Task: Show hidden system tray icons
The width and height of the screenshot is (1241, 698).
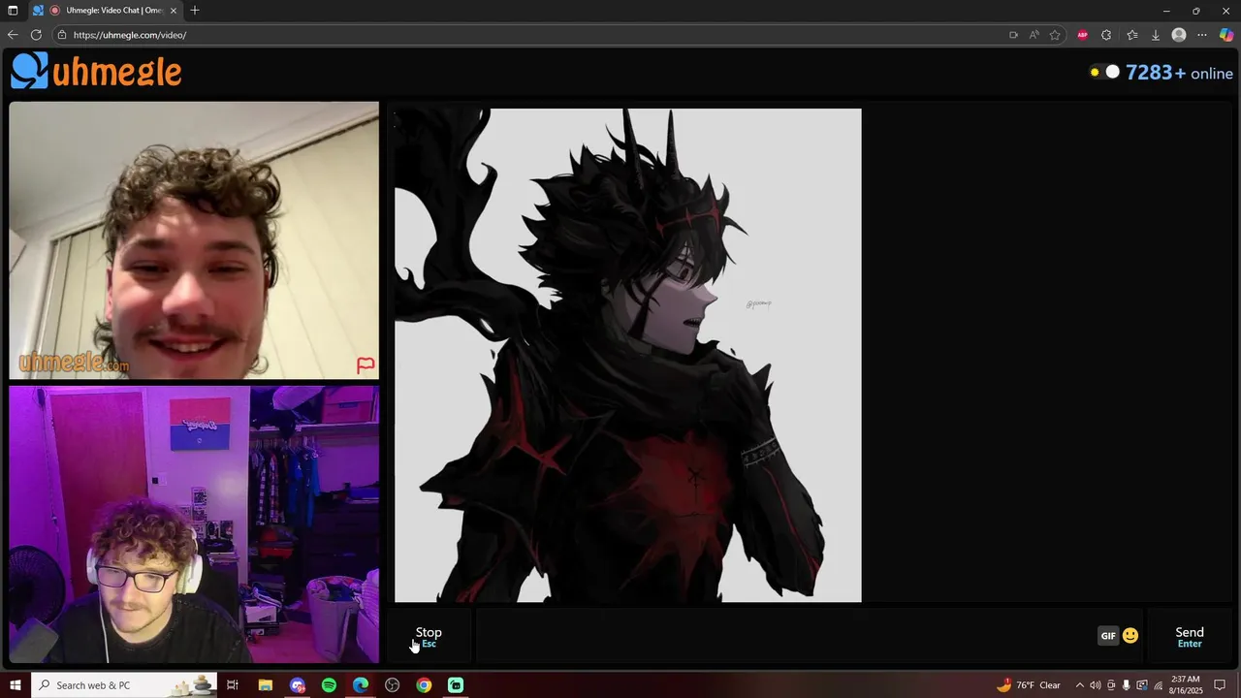Action: 1080,685
